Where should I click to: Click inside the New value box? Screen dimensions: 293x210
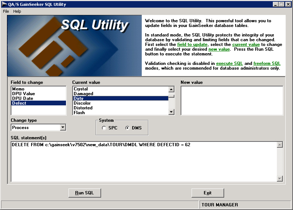(x=231, y=101)
